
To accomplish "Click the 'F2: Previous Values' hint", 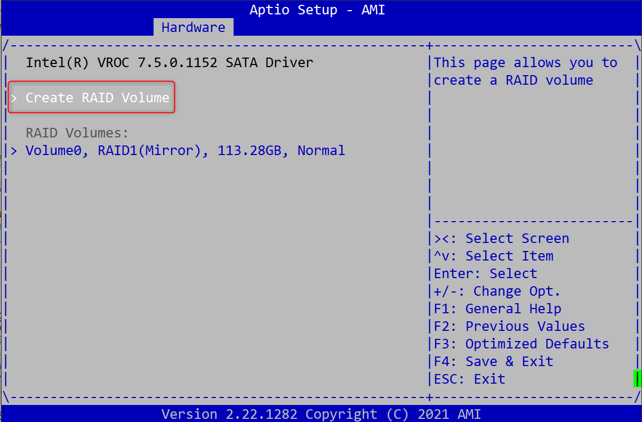I will (x=509, y=326).
